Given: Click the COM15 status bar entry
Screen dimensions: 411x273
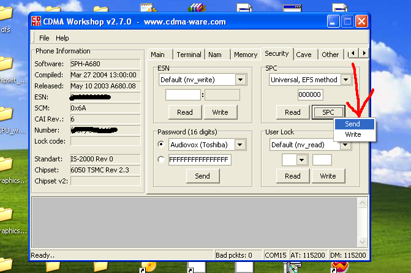Looking at the screenshot, I should 276,255.
